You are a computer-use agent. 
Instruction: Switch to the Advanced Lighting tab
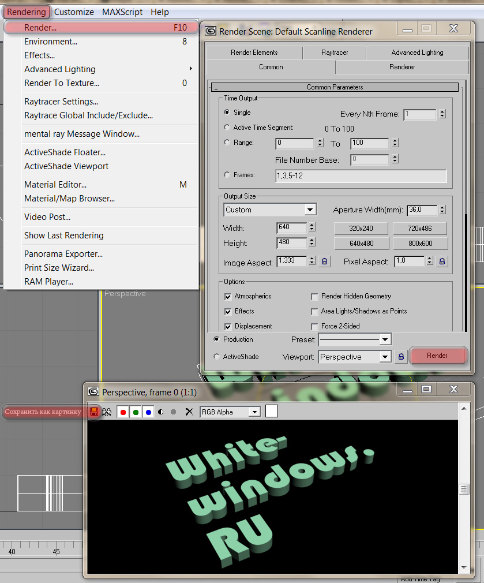[x=417, y=53]
